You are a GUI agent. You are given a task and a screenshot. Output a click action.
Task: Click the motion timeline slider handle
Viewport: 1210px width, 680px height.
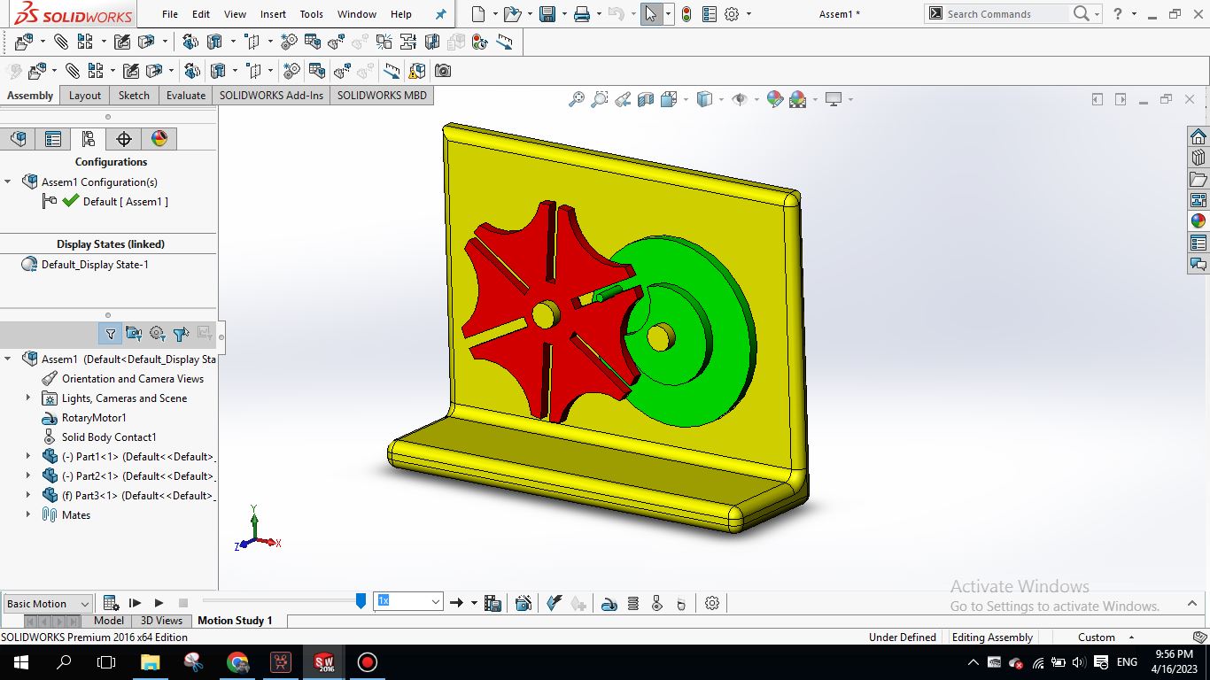(361, 601)
